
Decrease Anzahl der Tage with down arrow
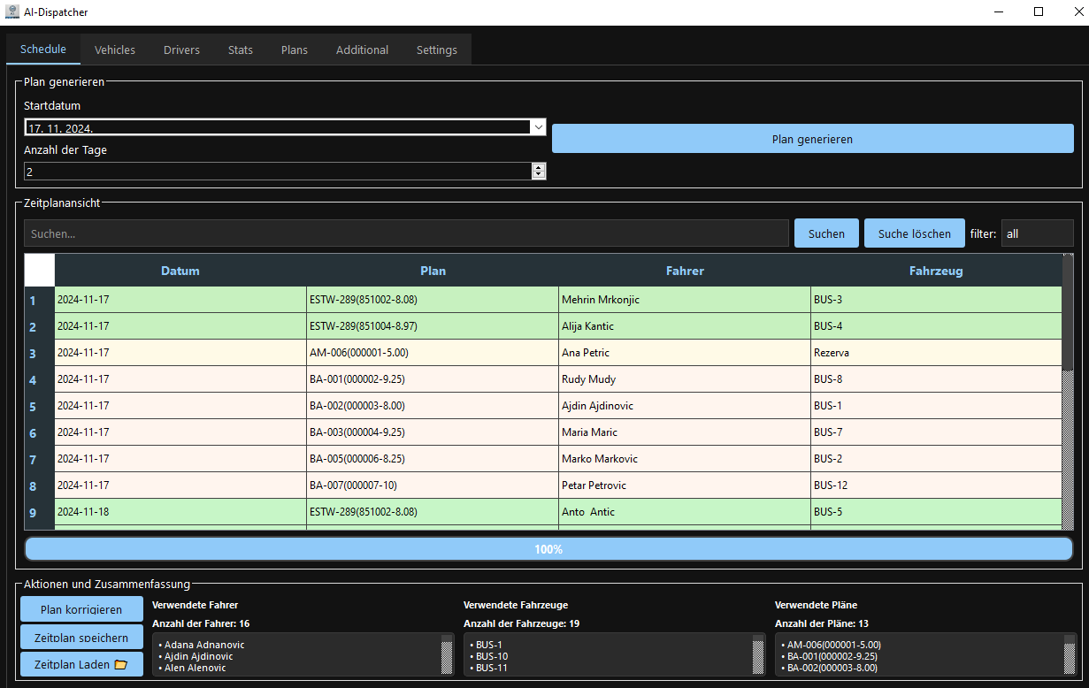click(539, 175)
